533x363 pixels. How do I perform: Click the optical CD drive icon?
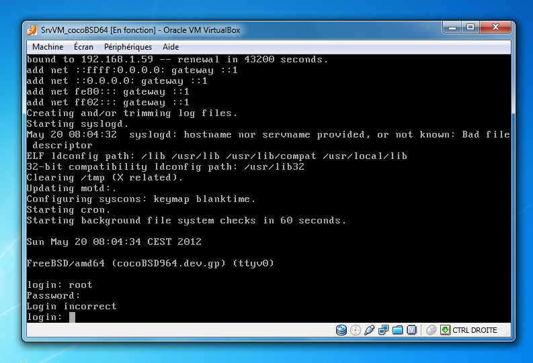[356, 330]
